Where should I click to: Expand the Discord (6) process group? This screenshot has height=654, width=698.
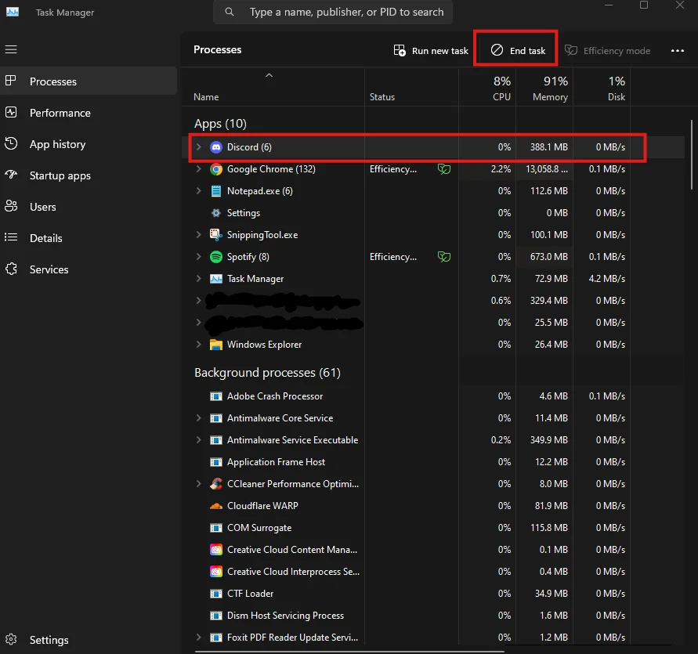click(x=198, y=147)
